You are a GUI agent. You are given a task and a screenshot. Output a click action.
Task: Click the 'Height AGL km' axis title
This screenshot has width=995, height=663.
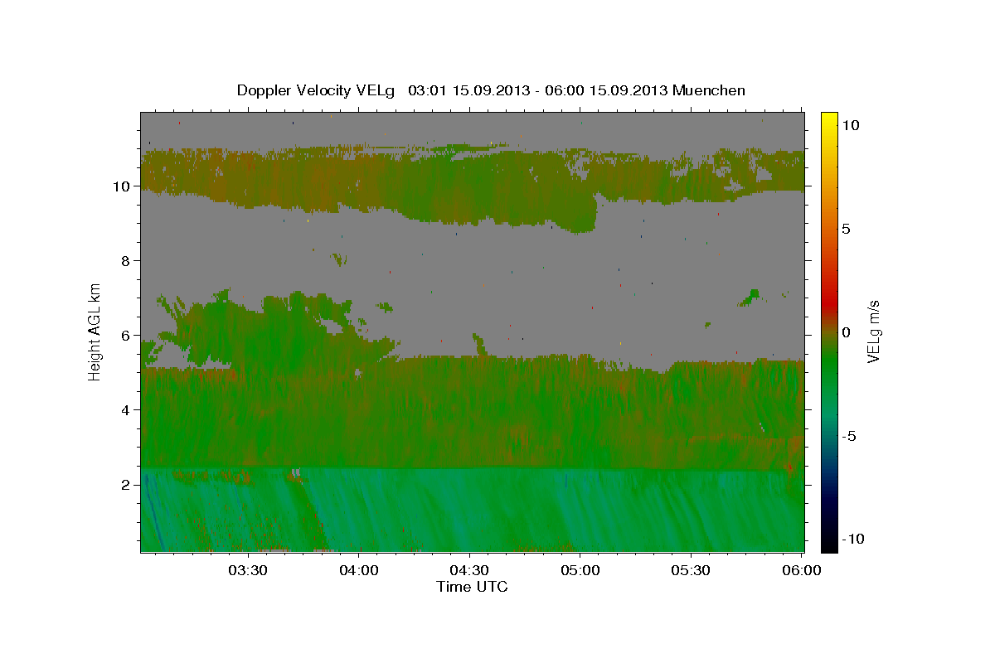click(x=95, y=331)
